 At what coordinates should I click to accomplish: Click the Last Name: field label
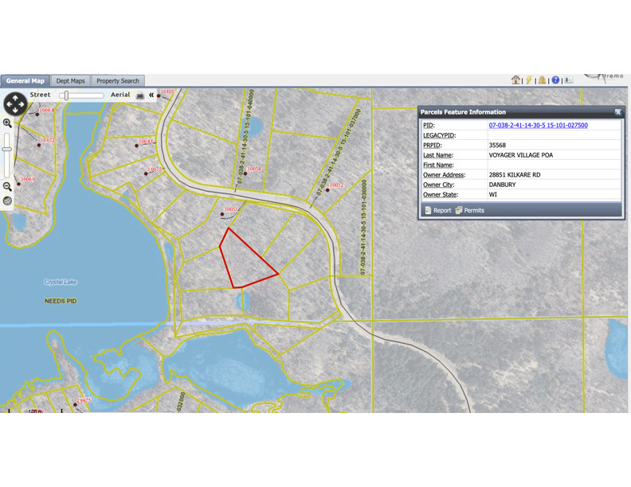[x=438, y=155]
